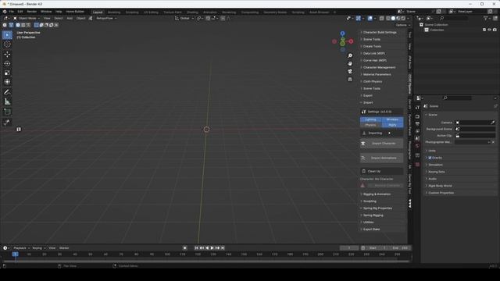The width and height of the screenshot is (500, 281).
Task: Switch to the Modeling workspace tab
Action: [x=114, y=12]
